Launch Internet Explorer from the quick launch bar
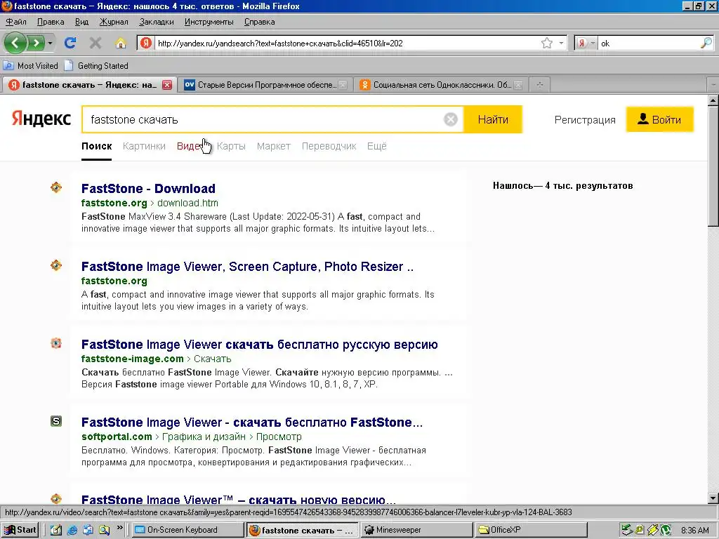 72,530
